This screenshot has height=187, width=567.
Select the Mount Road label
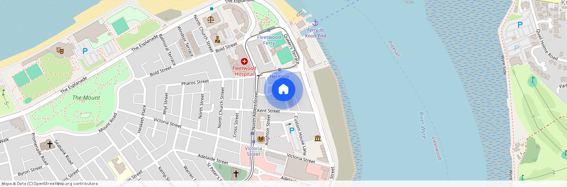pyautogui.click(x=108, y=123)
